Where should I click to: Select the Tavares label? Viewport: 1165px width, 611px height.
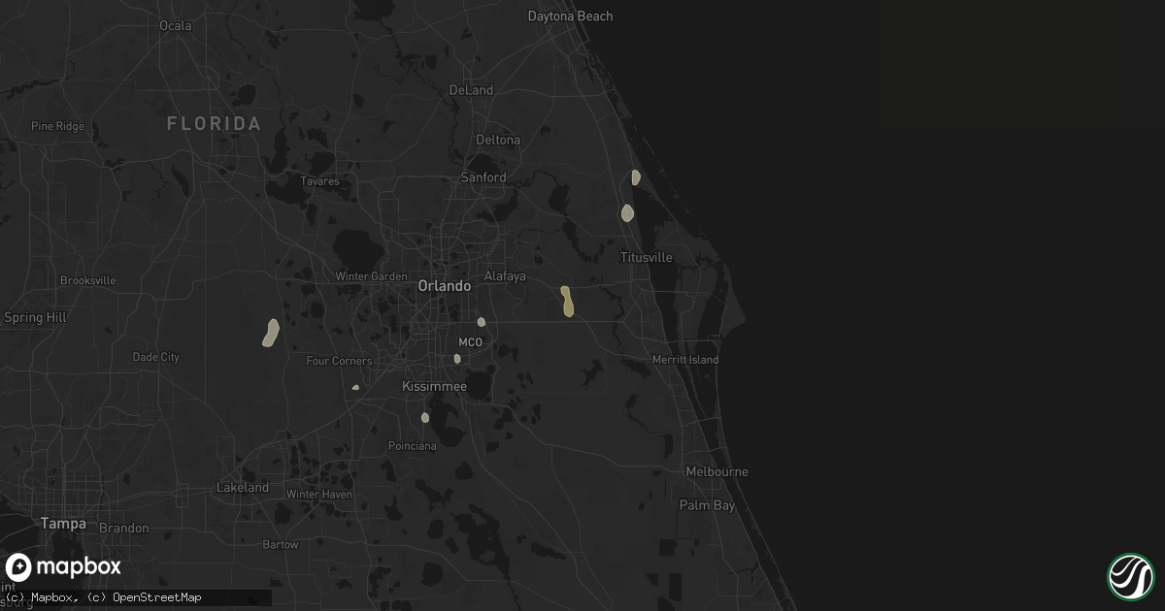click(320, 181)
